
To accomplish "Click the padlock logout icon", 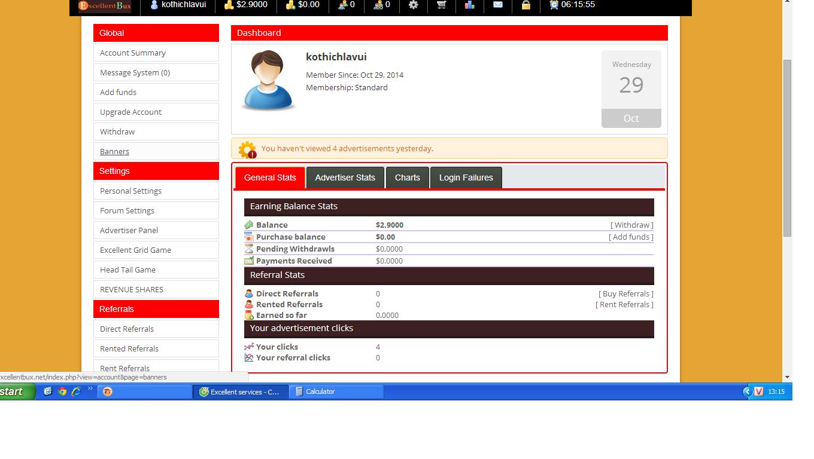I will click(526, 5).
